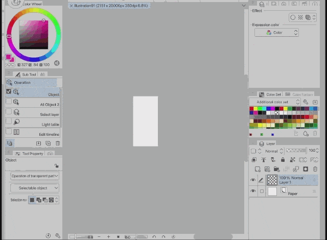Screen dimensions: 327x240
Task: Click the Lock Layer padlock icon
Action: coord(283,160)
